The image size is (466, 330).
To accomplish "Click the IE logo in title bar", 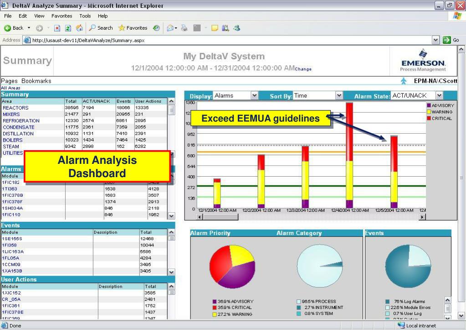I will coord(5,5).
